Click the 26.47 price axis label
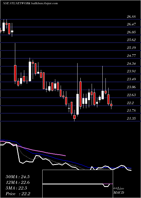The width and height of the screenshot is (141, 198). coord(131,24)
